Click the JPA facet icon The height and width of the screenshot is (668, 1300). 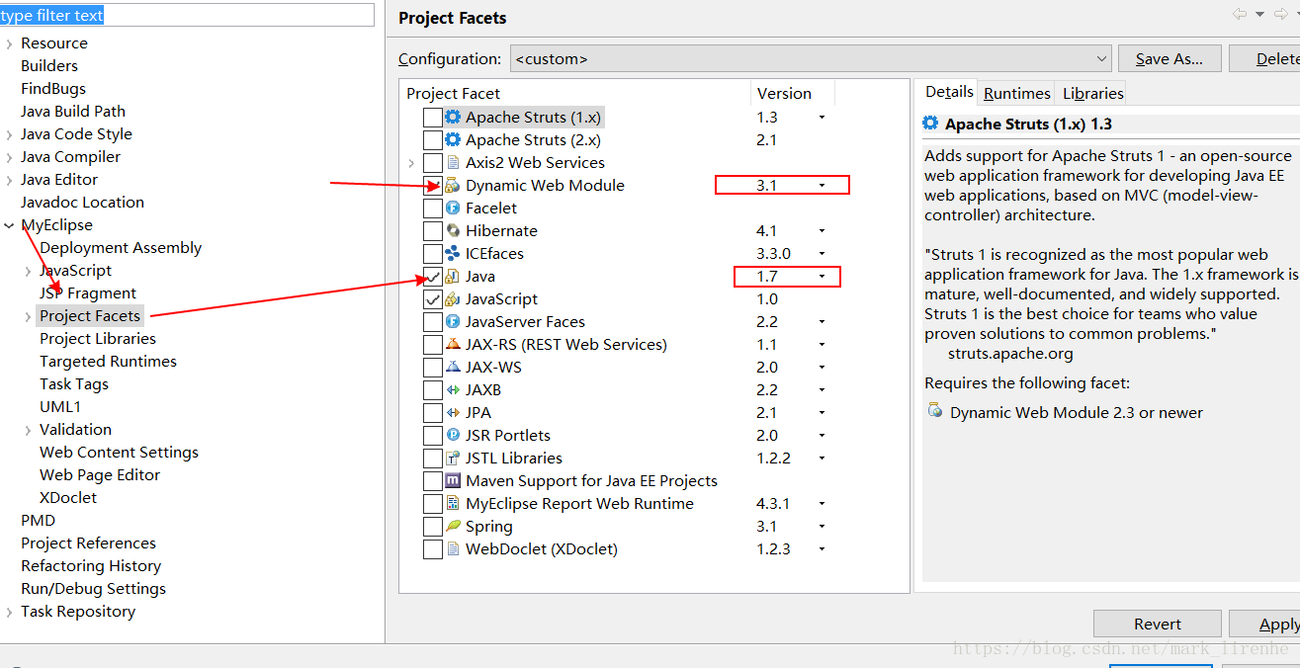click(x=453, y=412)
